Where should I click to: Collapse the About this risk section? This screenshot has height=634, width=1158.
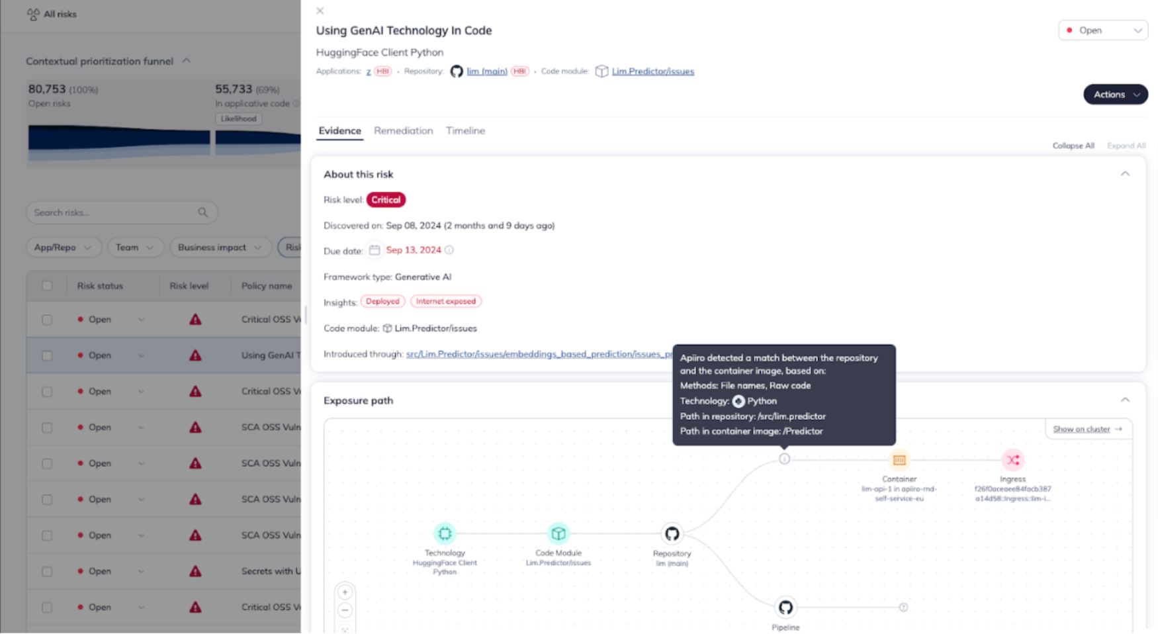click(x=1125, y=174)
